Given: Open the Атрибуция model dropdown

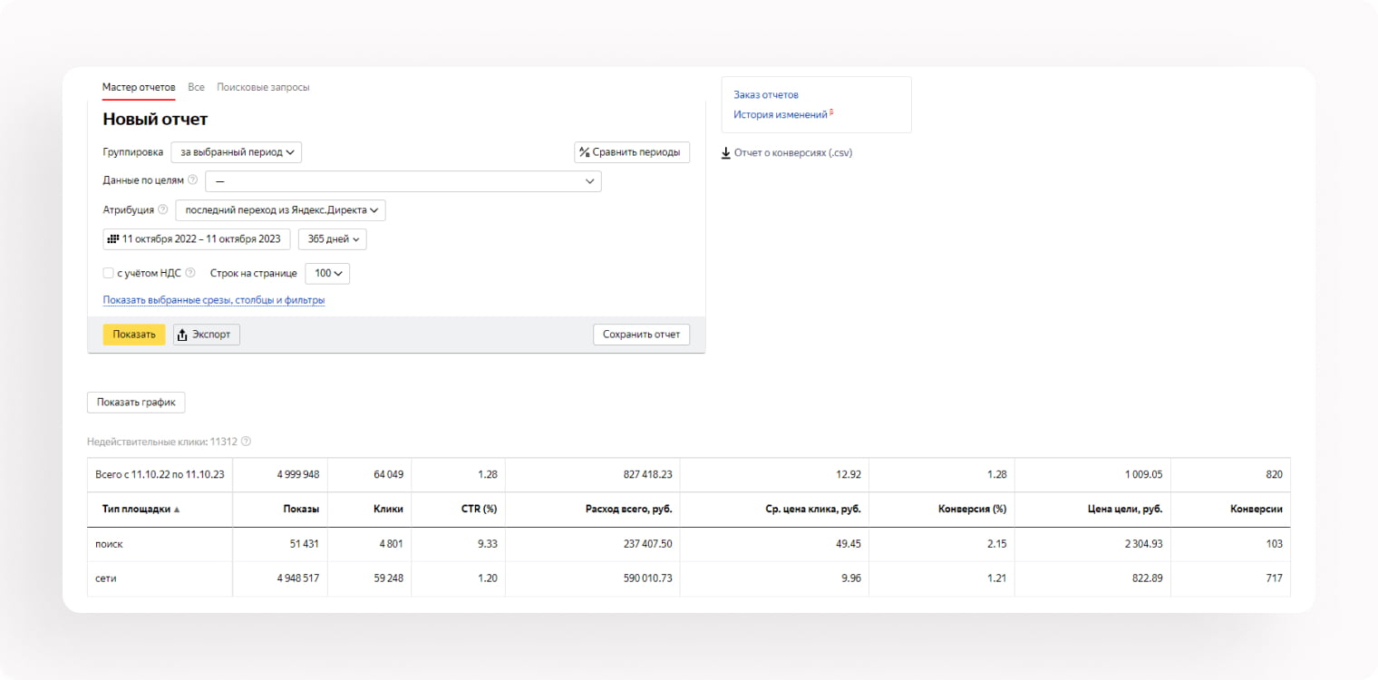Looking at the screenshot, I should click(x=280, y=210).
